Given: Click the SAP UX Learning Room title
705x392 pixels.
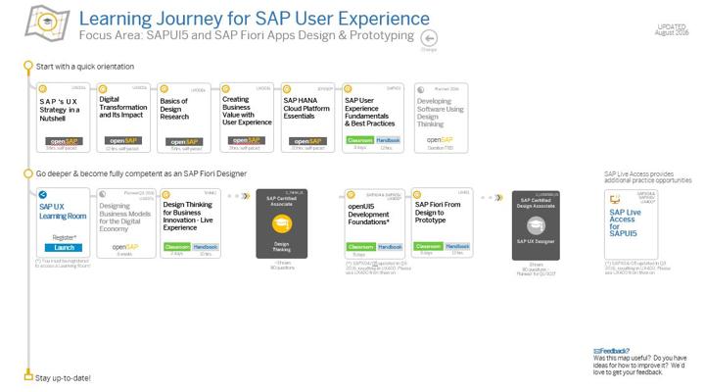Looking at the screenshot, I should 63,212.
